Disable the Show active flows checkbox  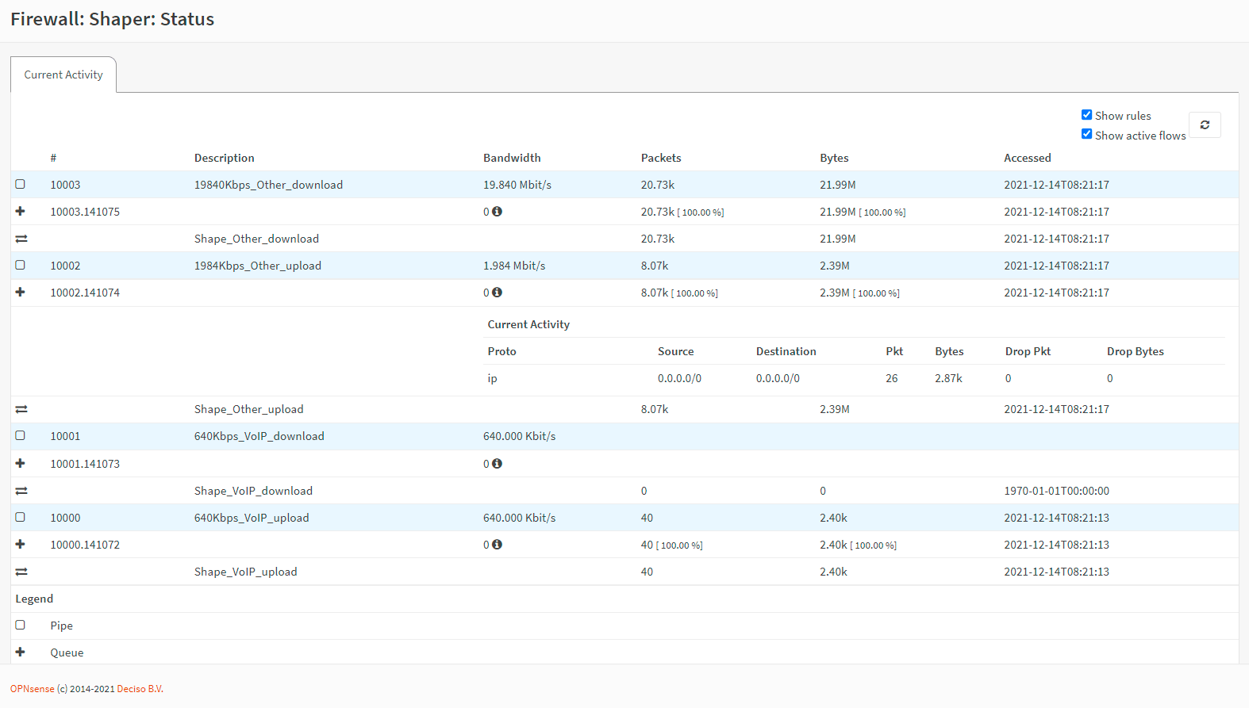tap(1086, 134)
